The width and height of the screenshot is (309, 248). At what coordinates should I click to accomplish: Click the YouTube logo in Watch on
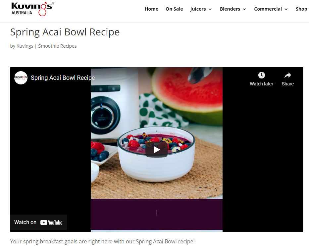coord(51,223)
